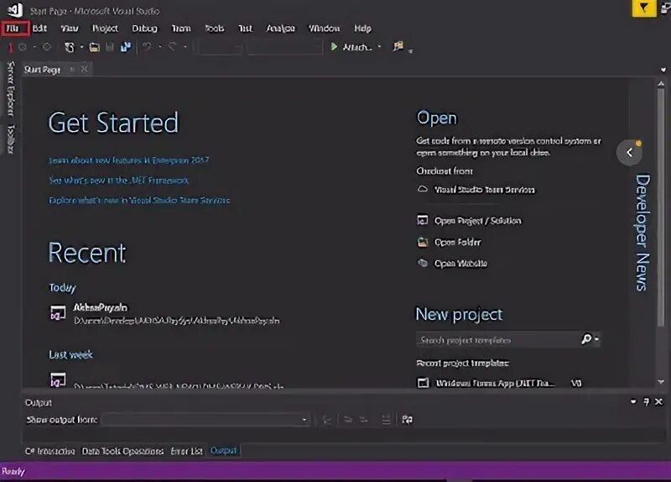Screen dimensions: 671x482
Task: Open the New Project icon dropdown arrow
Action: coord(81,47)
